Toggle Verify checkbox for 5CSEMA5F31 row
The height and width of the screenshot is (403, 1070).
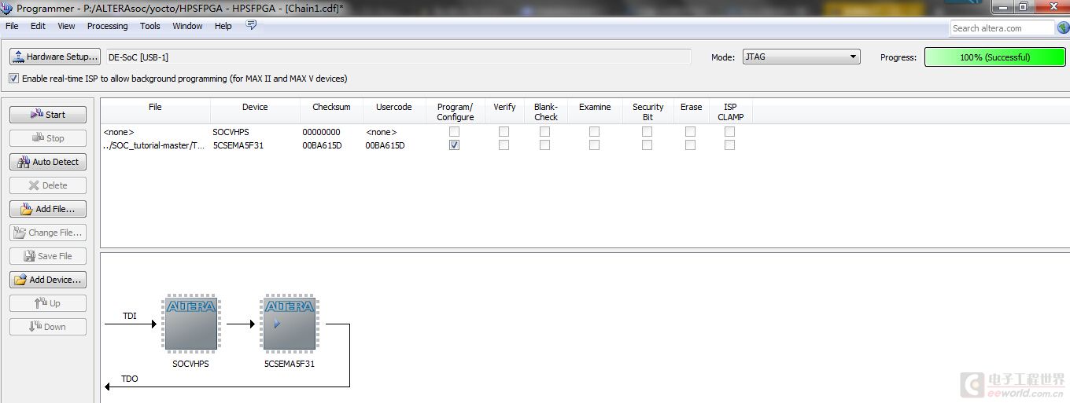[504, 145]
